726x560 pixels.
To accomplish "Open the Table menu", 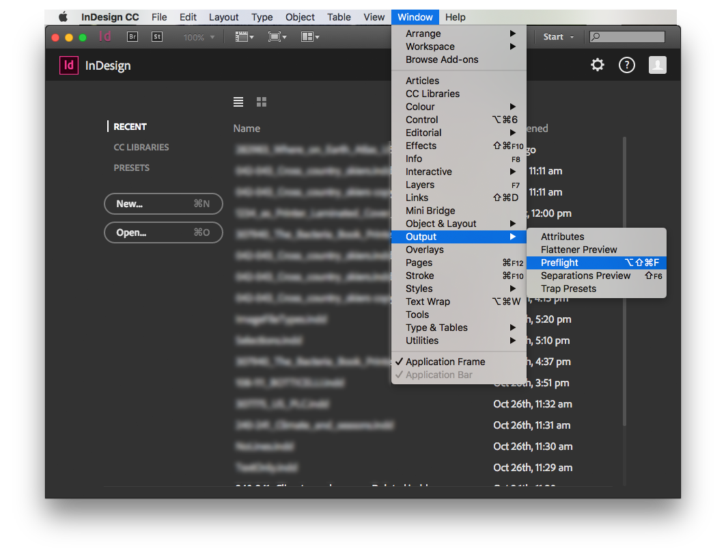I will coord(339,17).
